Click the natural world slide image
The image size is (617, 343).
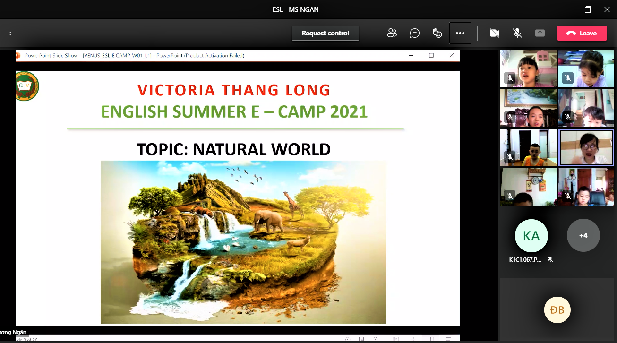(x=243, y=242)
